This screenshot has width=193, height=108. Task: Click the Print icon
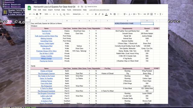[x=37, y=14]
